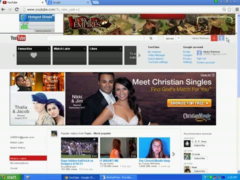240x180 pixels.
Task: Reload the page with refresh icon
Action: coord(17,9)
